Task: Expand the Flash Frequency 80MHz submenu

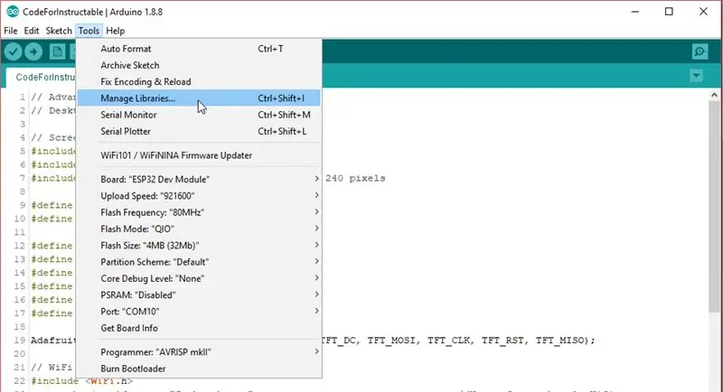Action: click(x=199, y=212)
